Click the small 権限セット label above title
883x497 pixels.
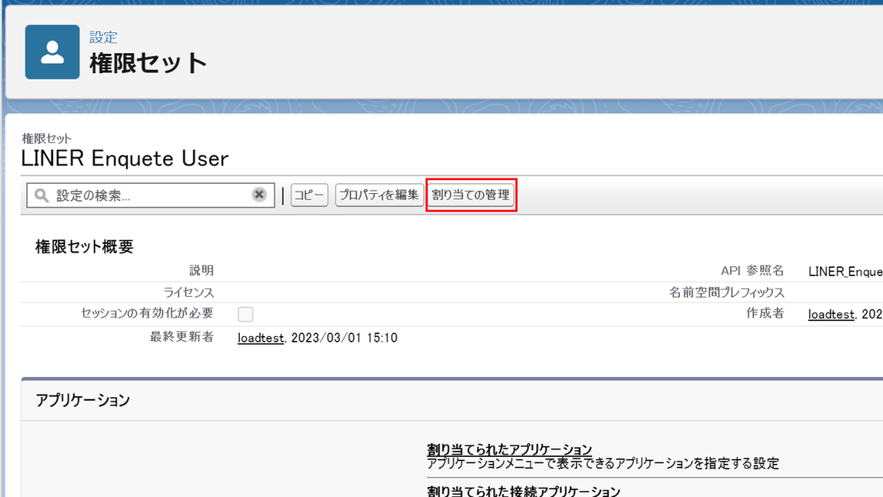(x=47, y=138)
